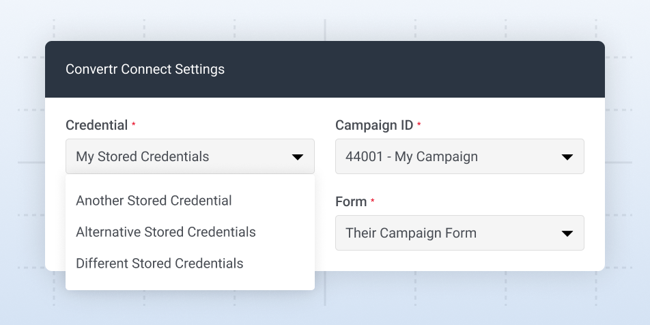Click the red asterisk beside Campaign ID

pos(419,126)
